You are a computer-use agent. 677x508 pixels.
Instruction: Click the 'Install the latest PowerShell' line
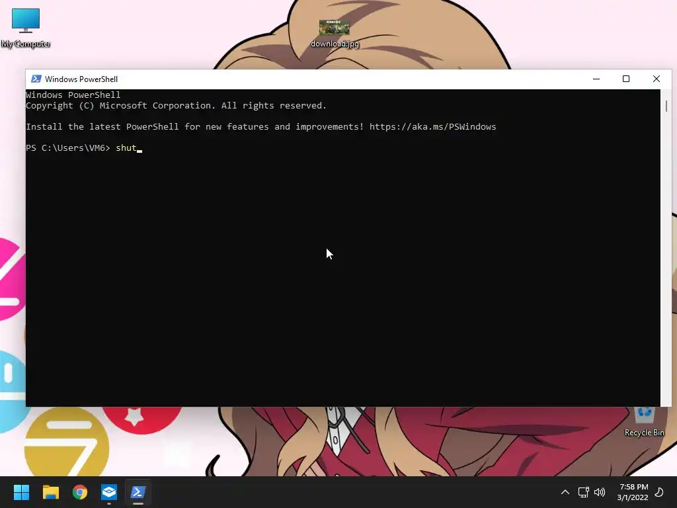click(260, 126)
